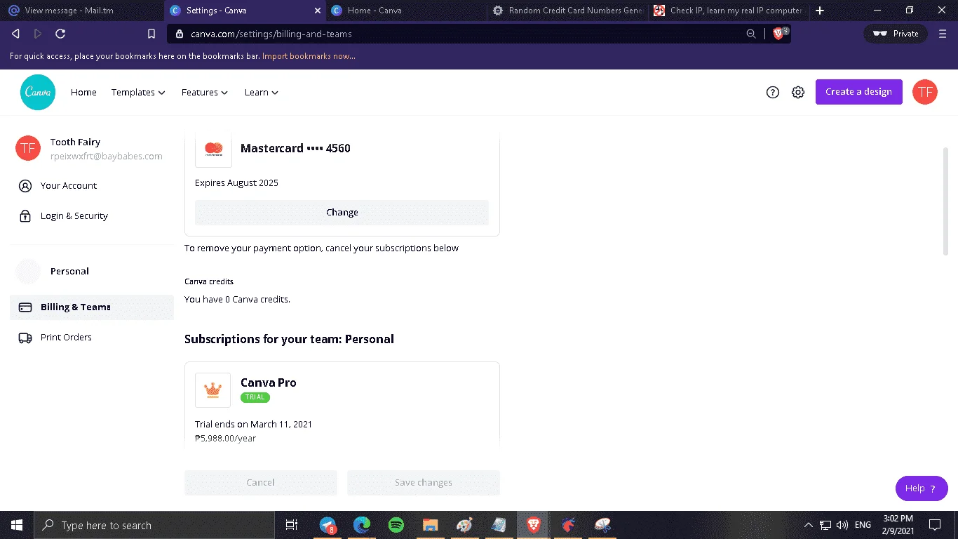Open the notification center icon
Screen dimensions: 958x539
pyautogui.click(x=935, y=525)
